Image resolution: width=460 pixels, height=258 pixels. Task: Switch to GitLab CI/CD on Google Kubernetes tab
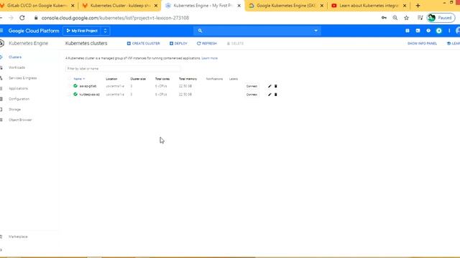coord(37,6)
